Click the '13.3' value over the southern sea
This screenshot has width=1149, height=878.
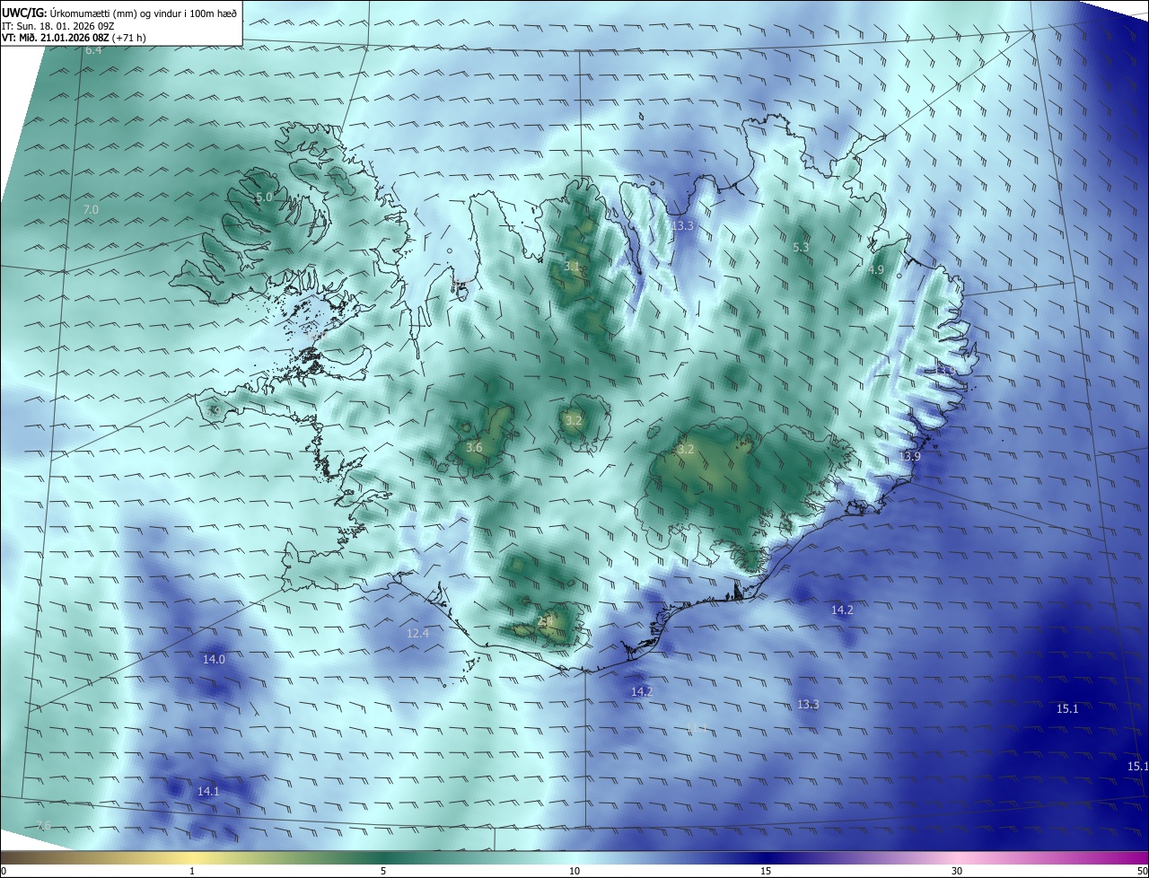[808, 704]
